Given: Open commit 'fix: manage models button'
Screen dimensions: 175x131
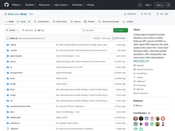Looking at the screenshot, I should point(67,123).
